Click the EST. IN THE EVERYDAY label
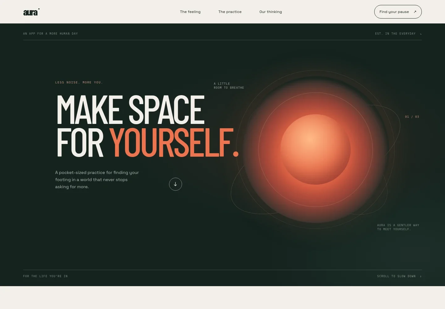Image resolution: width=445 pixels, height=309 pixels. click(x=395, y=34)
